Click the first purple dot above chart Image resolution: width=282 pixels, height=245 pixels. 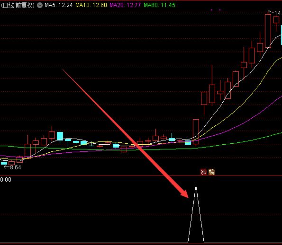(212, 10)
